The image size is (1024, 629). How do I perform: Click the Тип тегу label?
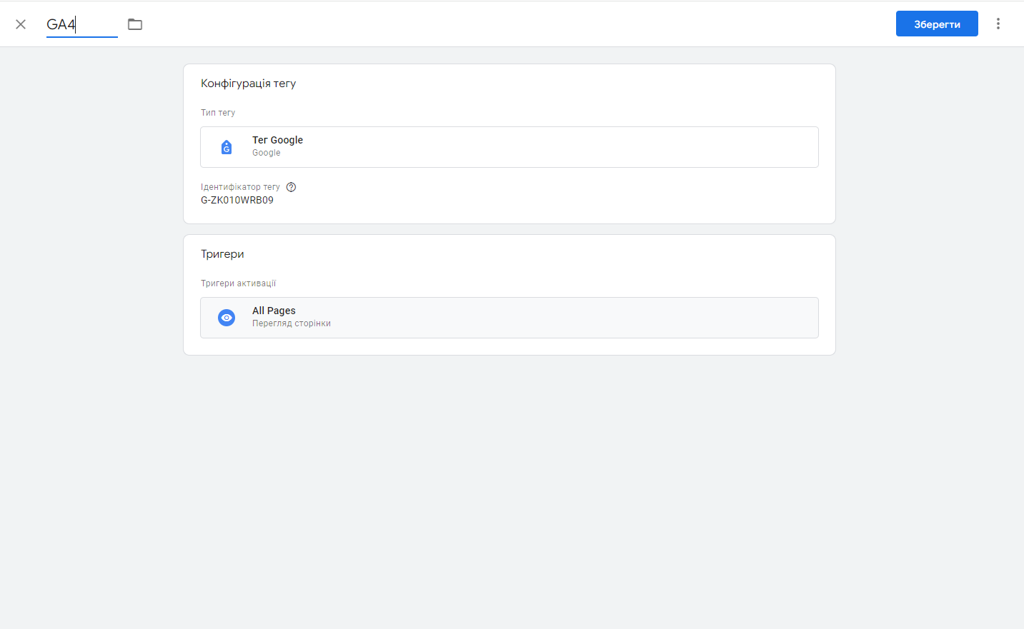click(x=218, y=113)
